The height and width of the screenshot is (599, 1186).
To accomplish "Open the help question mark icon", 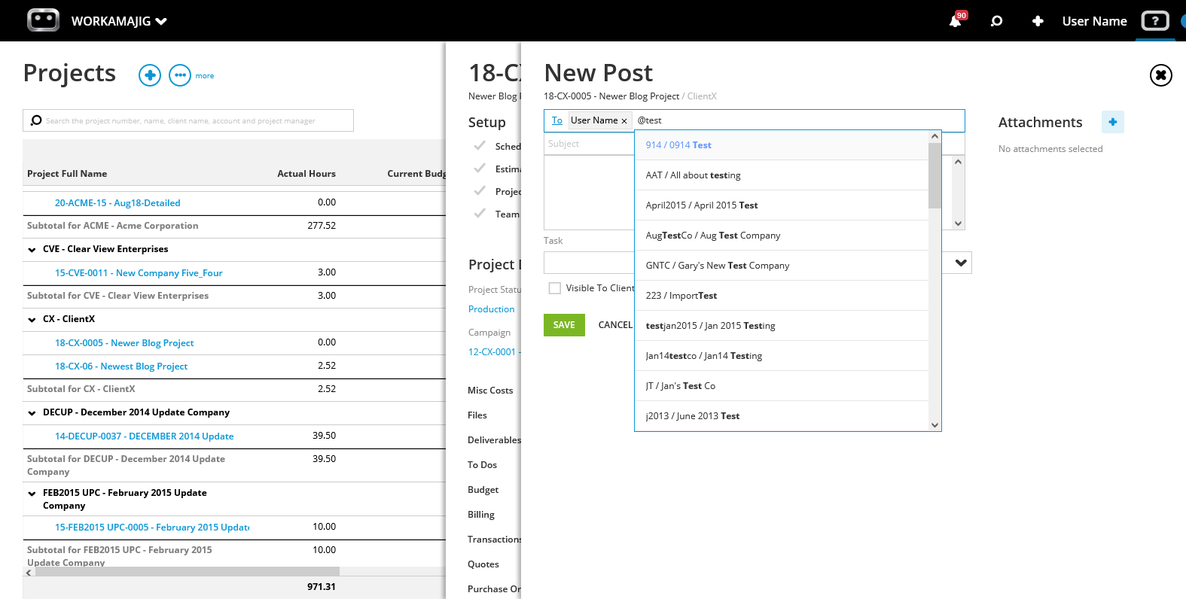I will pyautogui.click(x=1155, y=20).
